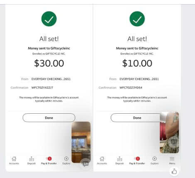Open Explore icon in right screenshot's bar
The width and height of the screenshot is (195, 178).
click(154, 161)
